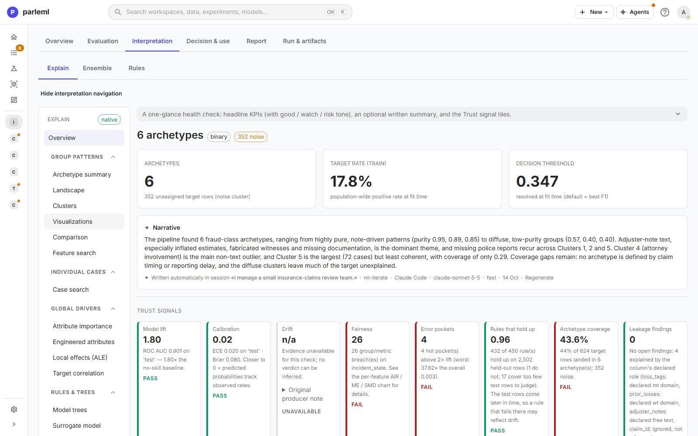Open the Run & artifacts tab

(305, 41)
